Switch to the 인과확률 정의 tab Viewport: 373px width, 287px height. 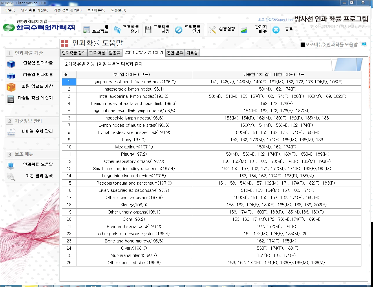coord(74,53)
